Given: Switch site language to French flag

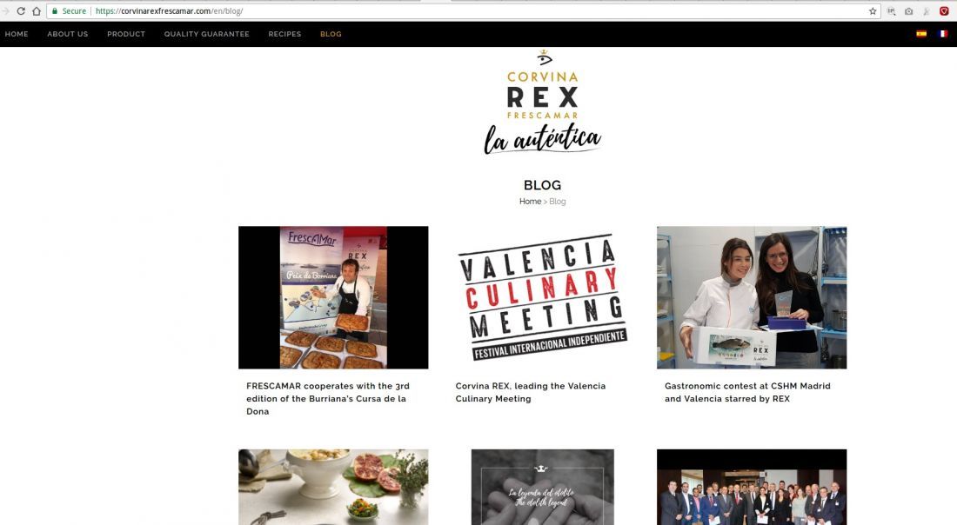Looking at the screenshot, I should click(943, 34).
